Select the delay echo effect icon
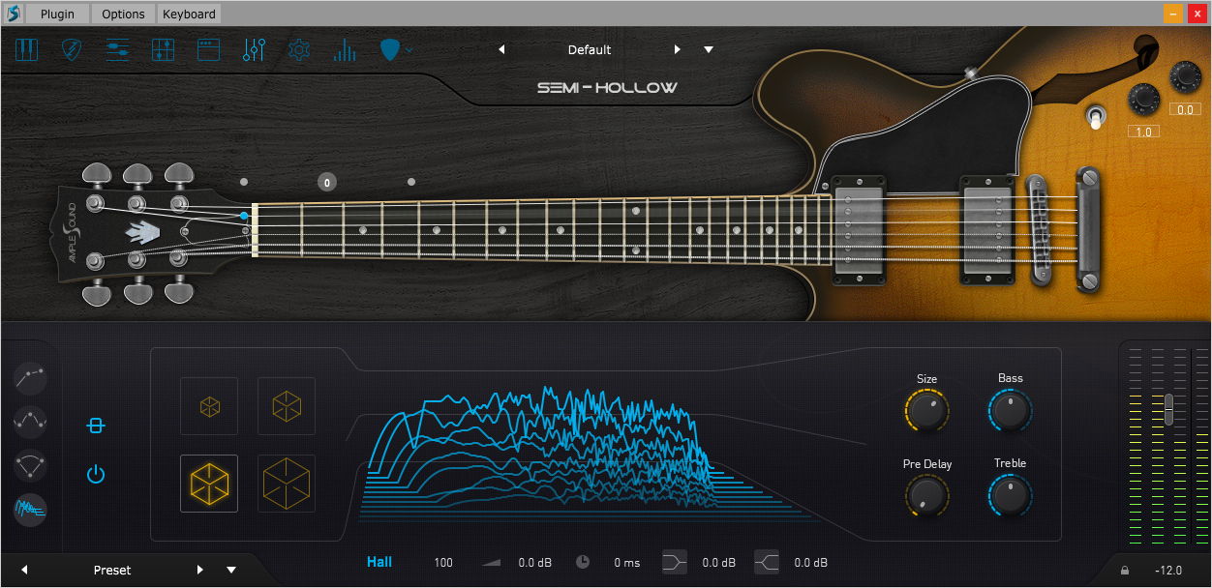The width and height of the screenshot is (1212, 588). tap(30, 465)
